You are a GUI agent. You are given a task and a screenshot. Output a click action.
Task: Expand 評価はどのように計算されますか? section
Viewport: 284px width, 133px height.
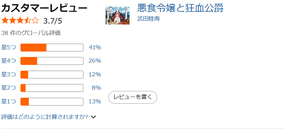click(x=45, y=117)
